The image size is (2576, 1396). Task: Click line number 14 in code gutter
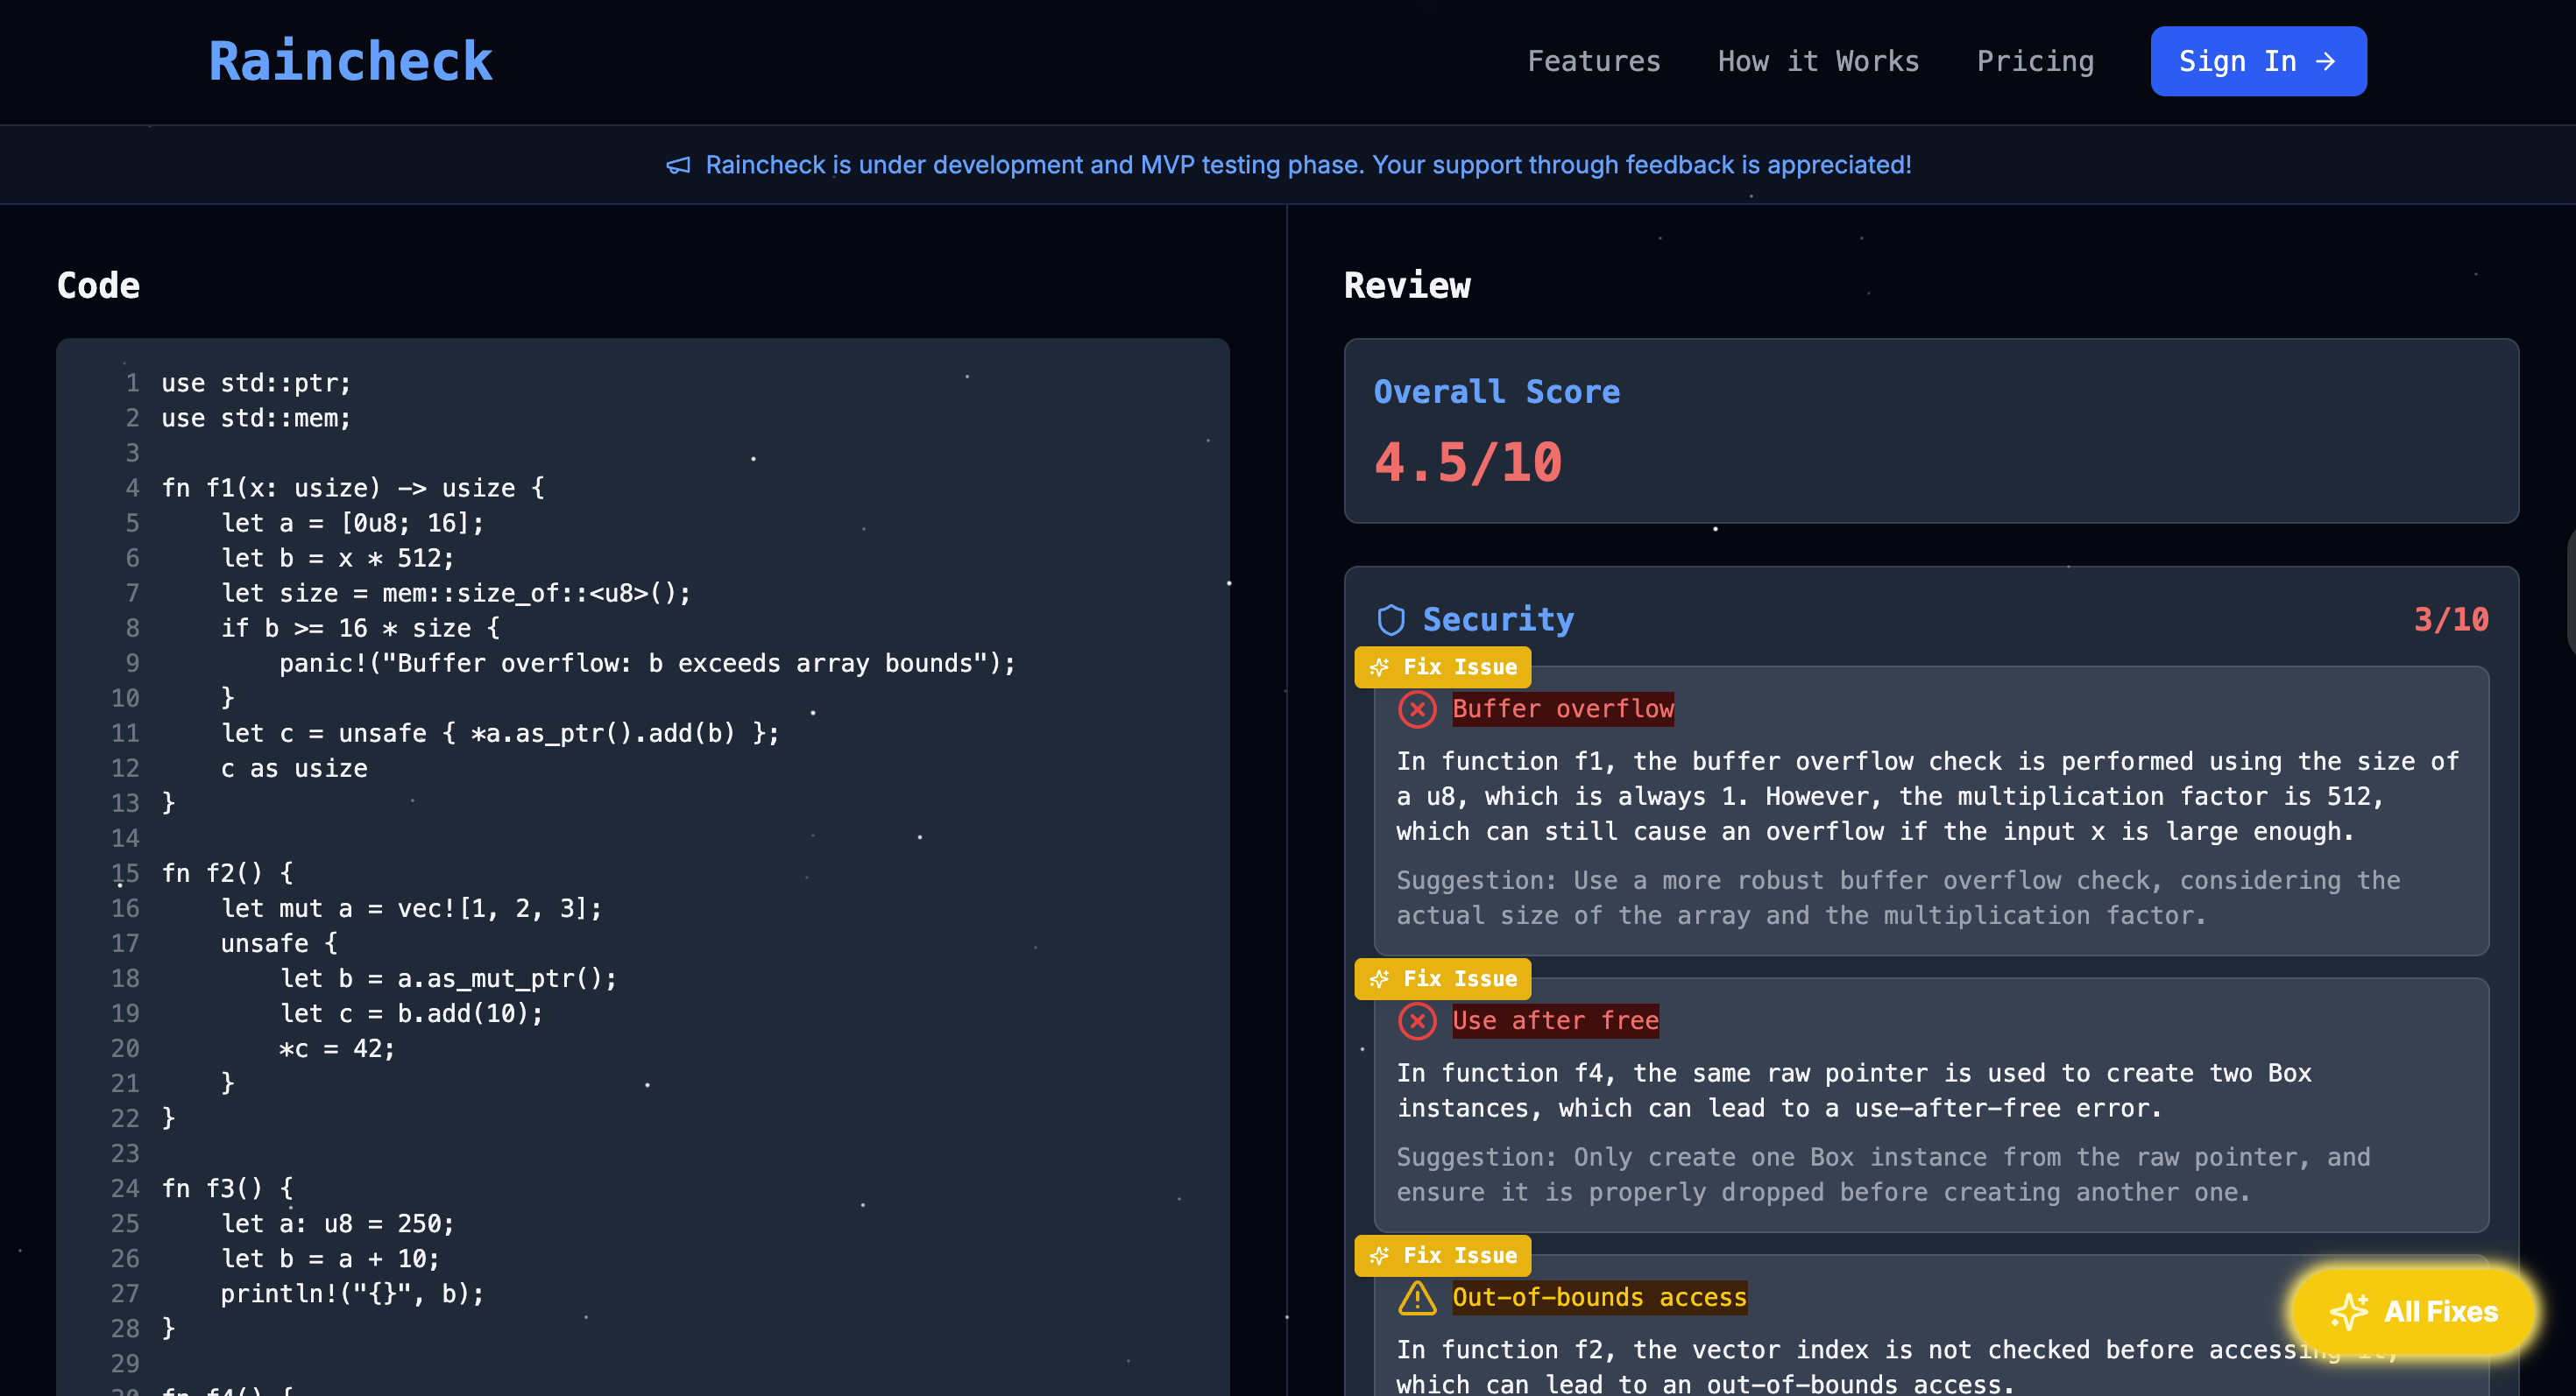(125, 838)
